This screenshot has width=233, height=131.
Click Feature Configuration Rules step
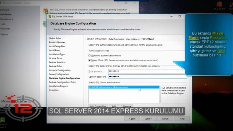pyautogui.click(x=62, y=82)
